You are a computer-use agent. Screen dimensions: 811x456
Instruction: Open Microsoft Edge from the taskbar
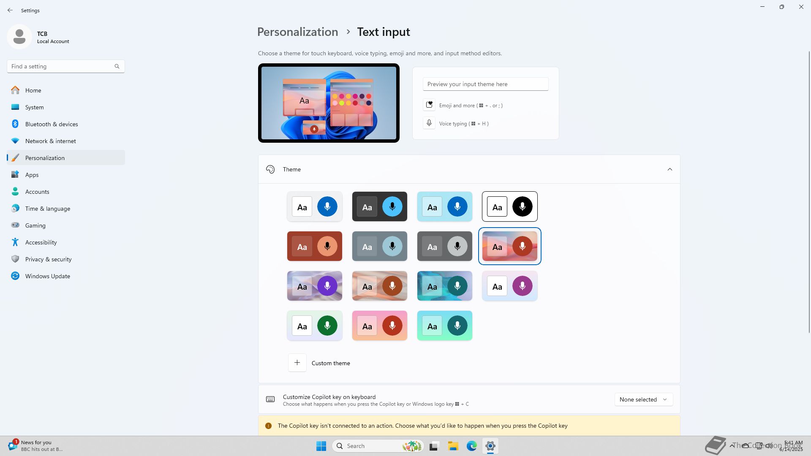click(471, 446)
